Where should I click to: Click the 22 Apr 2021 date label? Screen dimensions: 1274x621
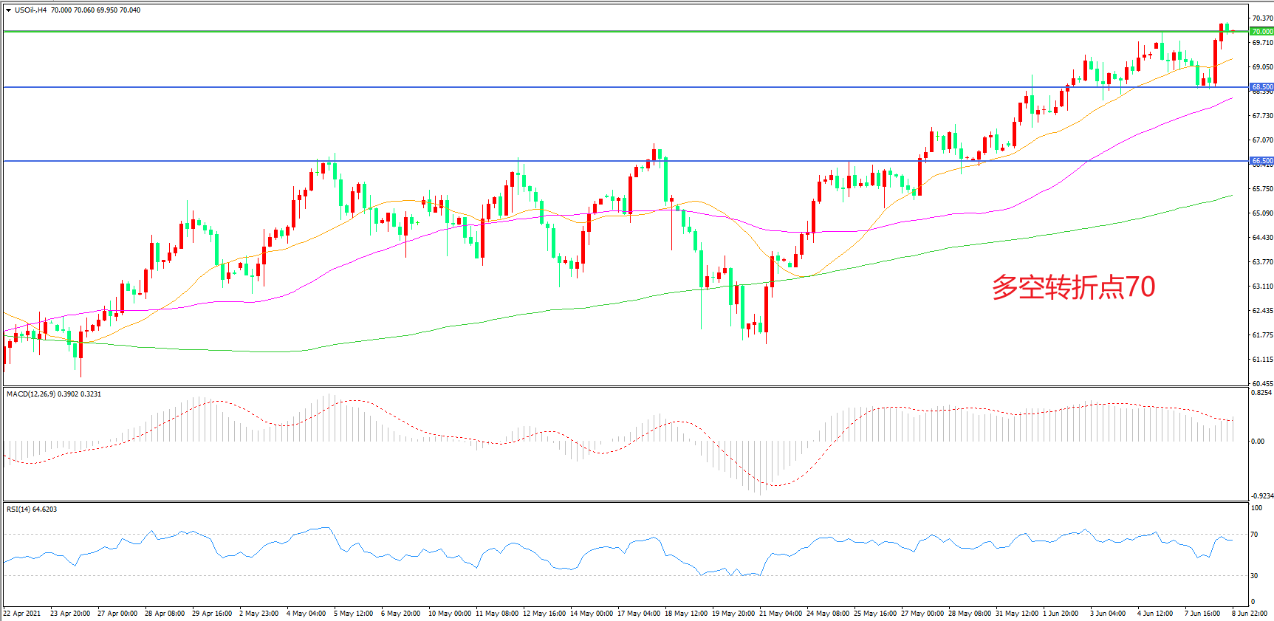22,614
